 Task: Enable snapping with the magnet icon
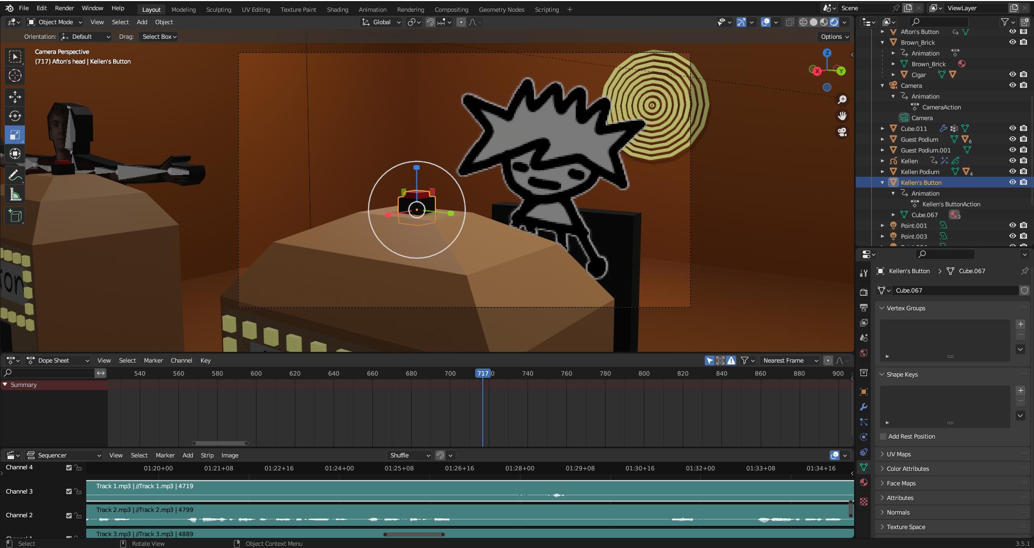click(x=430, y=22)
